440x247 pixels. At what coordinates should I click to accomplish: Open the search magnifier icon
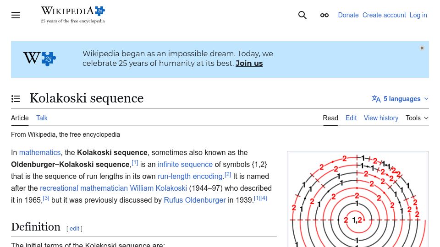coord(302,15)
